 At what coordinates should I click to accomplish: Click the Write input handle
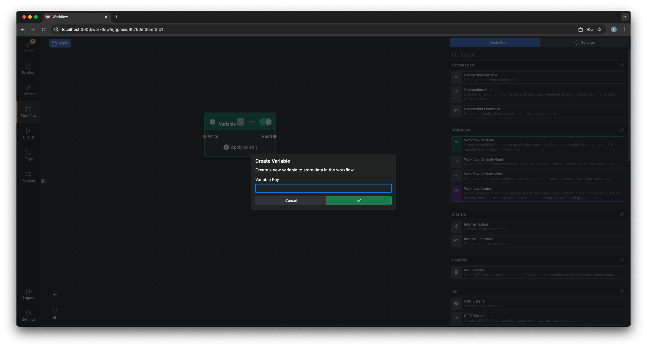point(205,136)
